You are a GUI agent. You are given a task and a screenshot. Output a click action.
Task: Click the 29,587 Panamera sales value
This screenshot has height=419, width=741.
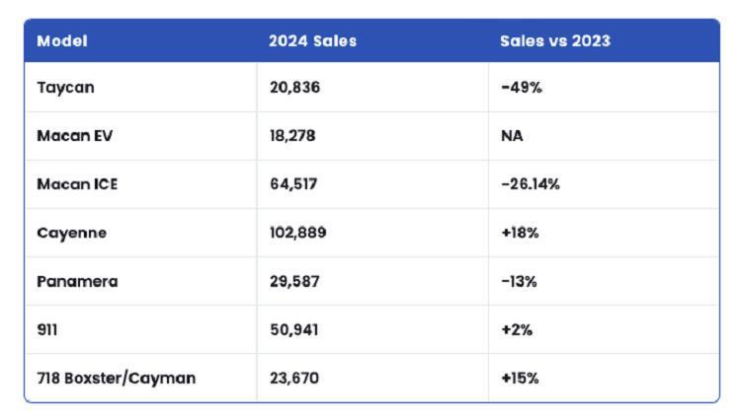[294, 281]
